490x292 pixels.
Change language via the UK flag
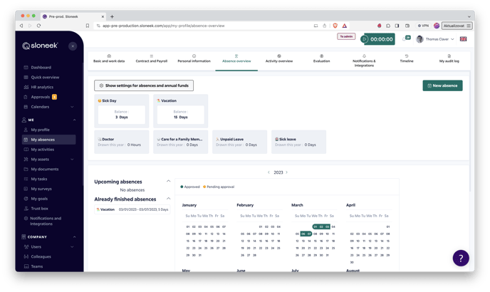click(463, 39)
